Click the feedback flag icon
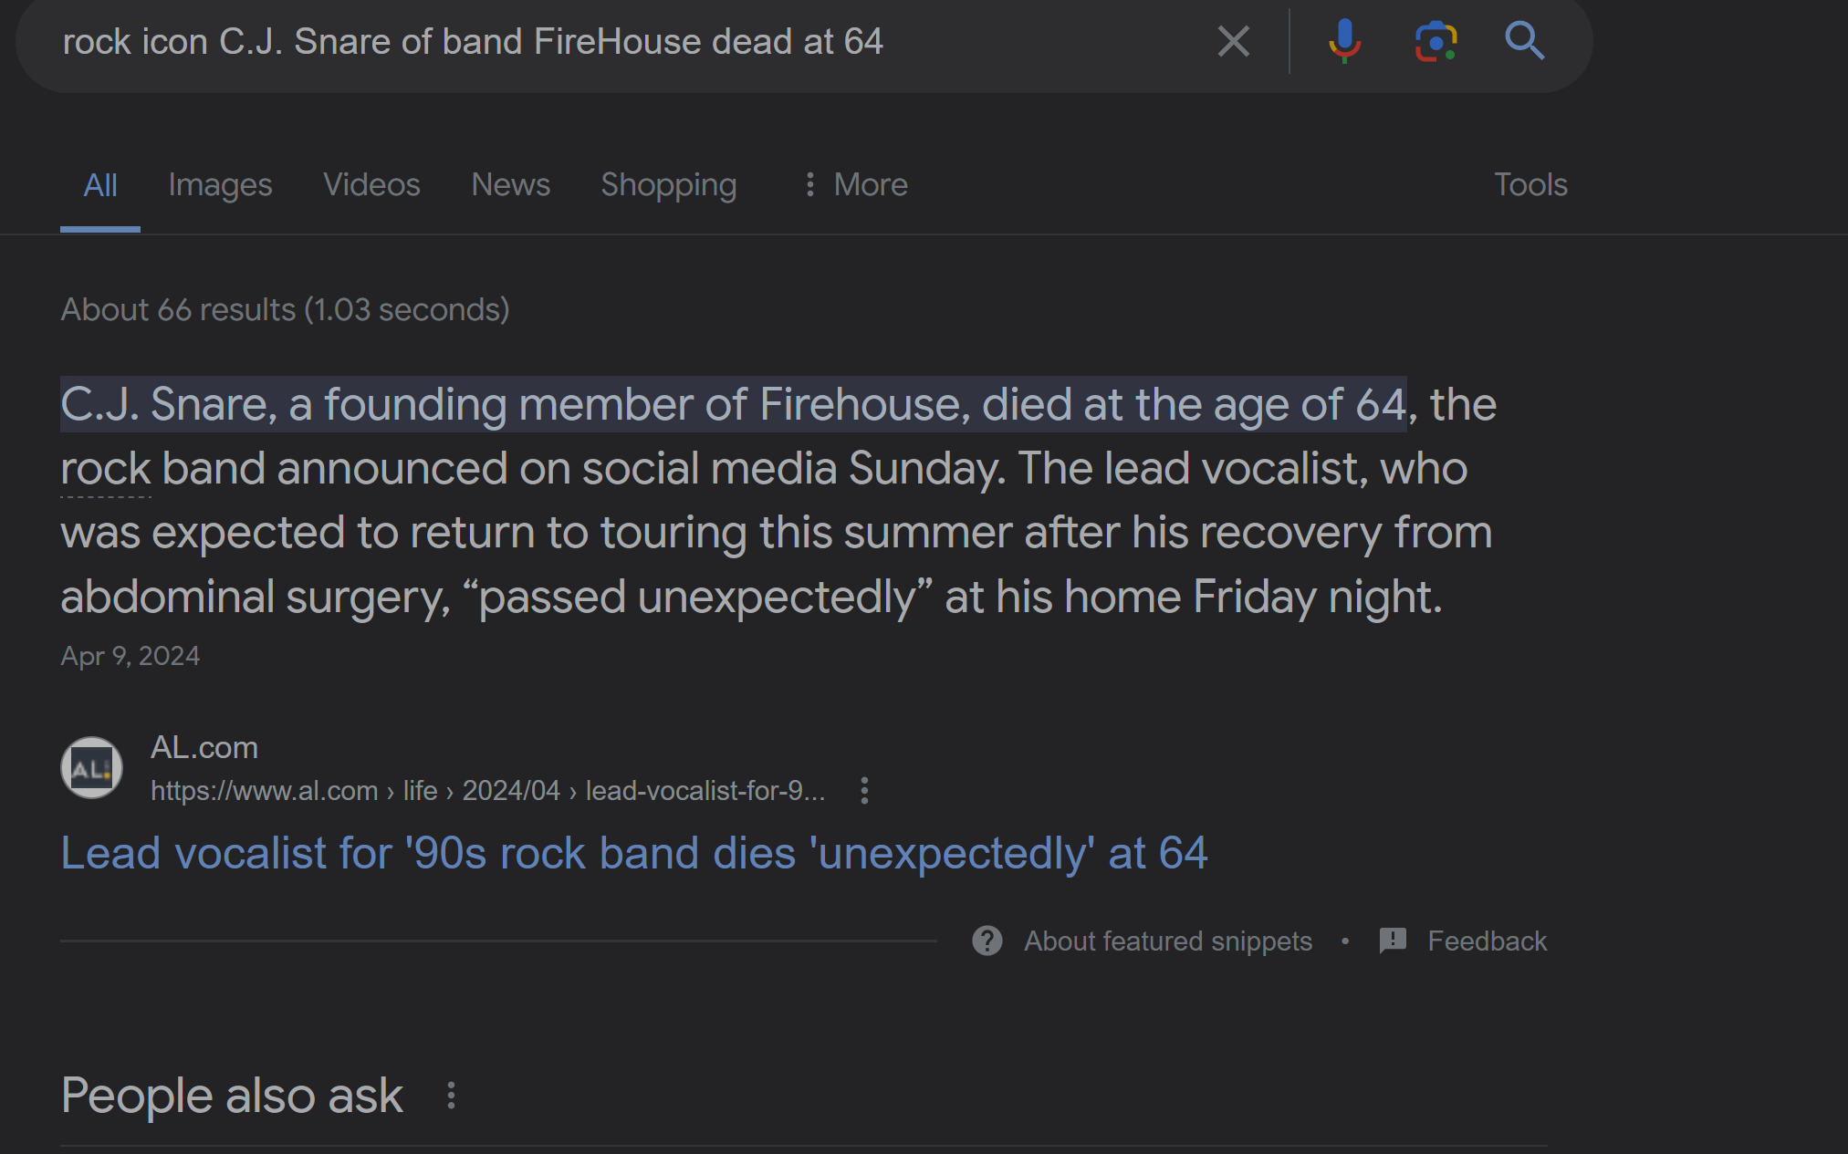 1393,941
